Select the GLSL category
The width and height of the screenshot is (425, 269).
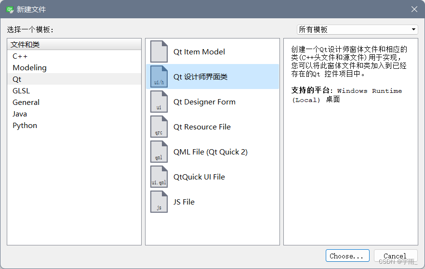pyautogui.click(x=74, y=91)
